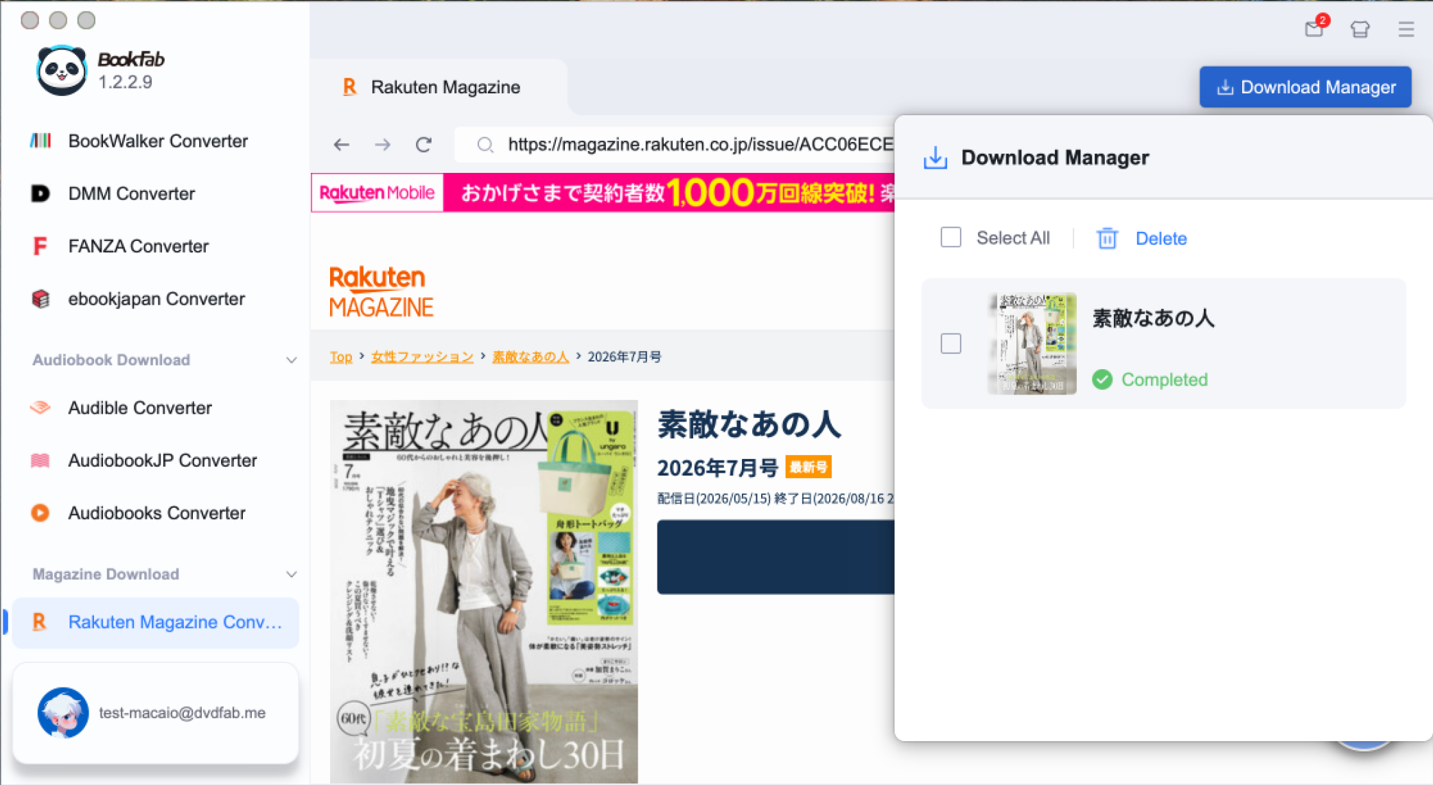Click the Audiobooks Converter play icon
This screenshot has height=785, width=1433.
coord(40,513)
